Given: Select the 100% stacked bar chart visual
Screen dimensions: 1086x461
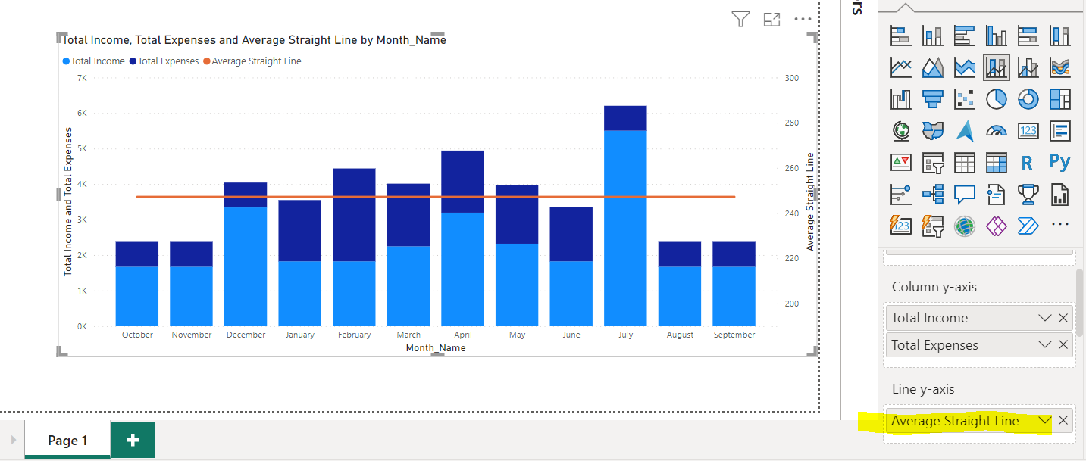Looking at the screenshot, I should pyautogui.click(x=1028, y=36).
